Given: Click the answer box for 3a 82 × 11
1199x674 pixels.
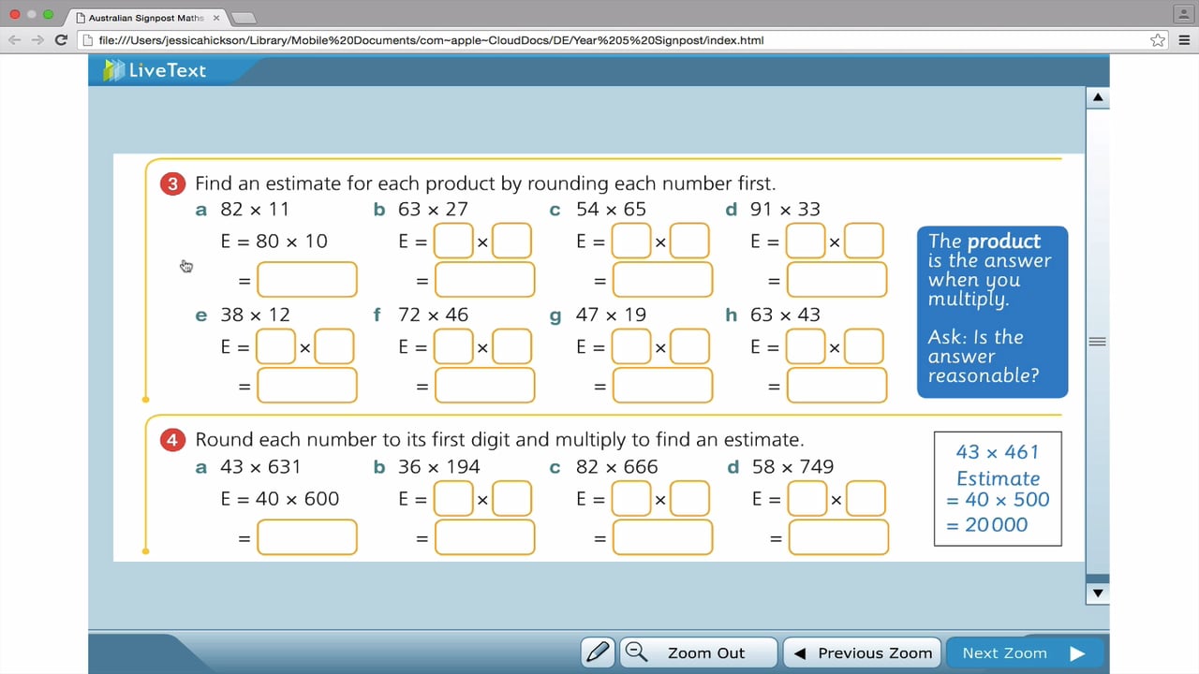Looking at the screenshot, I should 307,280.
